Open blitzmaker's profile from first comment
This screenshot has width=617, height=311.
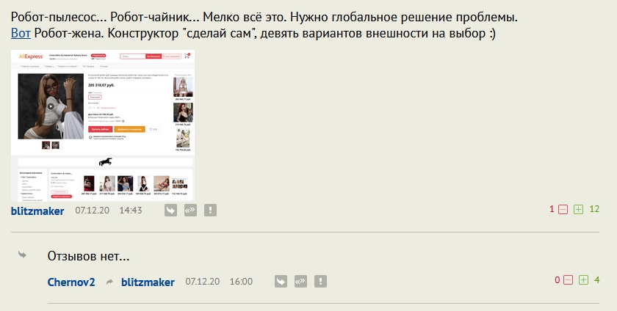[x=37, y=211]
